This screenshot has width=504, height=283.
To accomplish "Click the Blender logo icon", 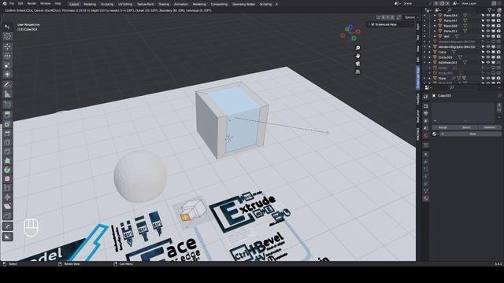I will [5, 3].
